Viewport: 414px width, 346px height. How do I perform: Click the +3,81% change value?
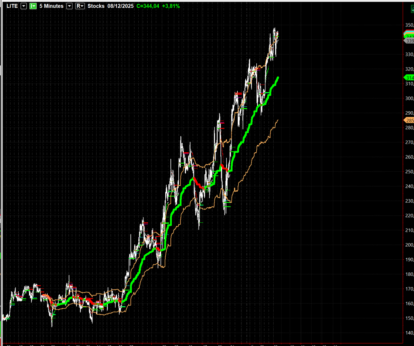click(x=171, y=6)
